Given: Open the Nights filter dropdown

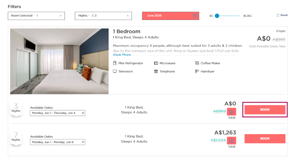Looking at the screenshot, I should (x=103, y=16).
